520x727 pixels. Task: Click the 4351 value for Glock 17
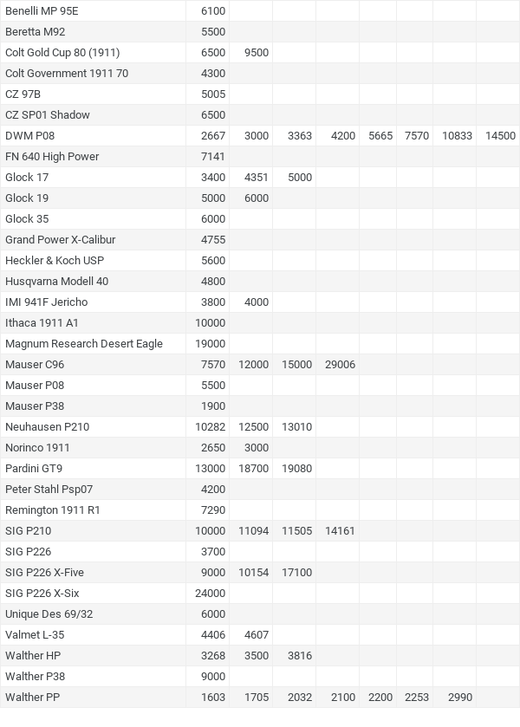[257, 177]
